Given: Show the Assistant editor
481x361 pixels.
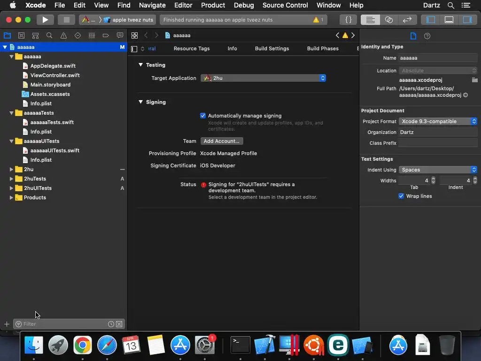Looking at the screenshot, I should (388, 20).
